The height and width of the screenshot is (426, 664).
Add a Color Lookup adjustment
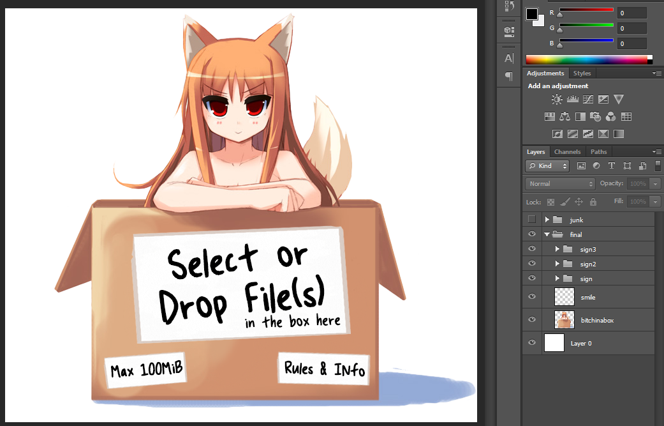626,117
